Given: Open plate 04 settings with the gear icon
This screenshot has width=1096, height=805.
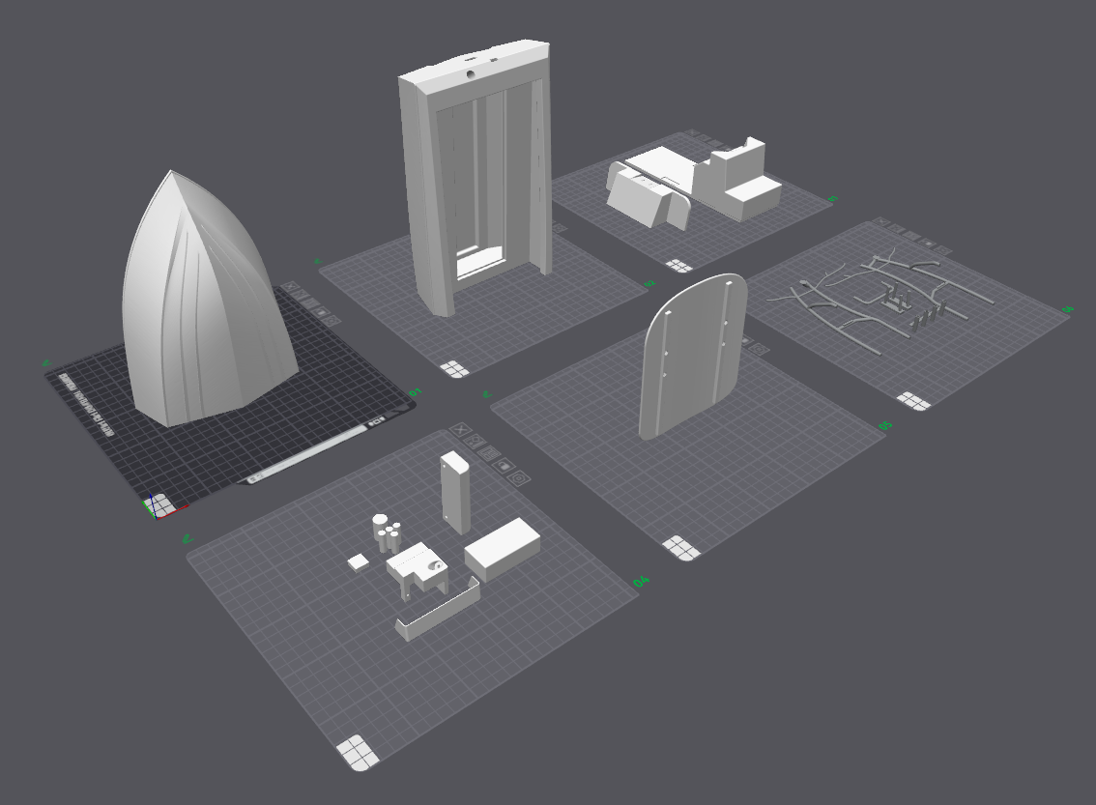Looking at the screenshot, I should 519,477.
